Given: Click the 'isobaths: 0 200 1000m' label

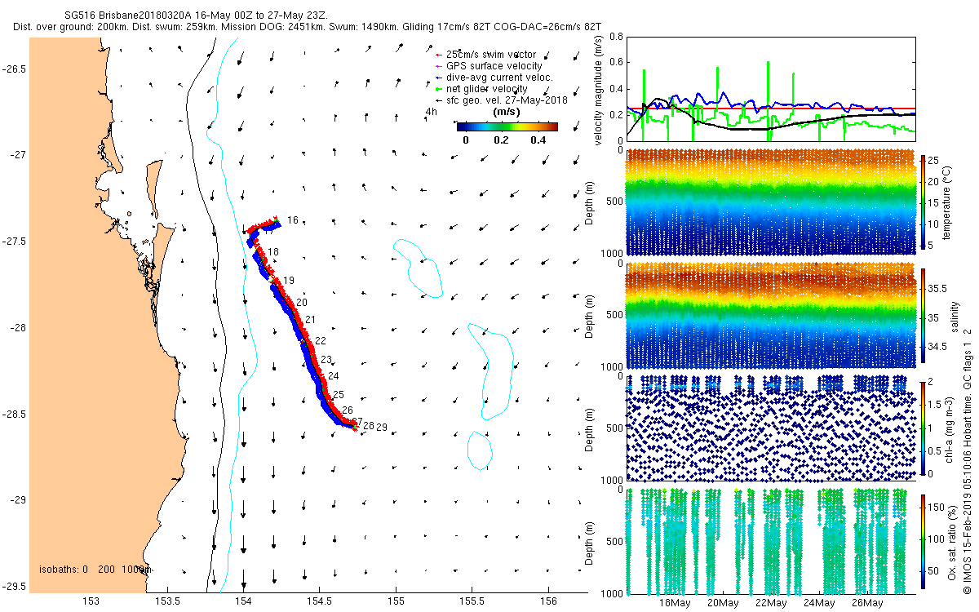Looking at the screenshot, I should [x=95, y=569].
